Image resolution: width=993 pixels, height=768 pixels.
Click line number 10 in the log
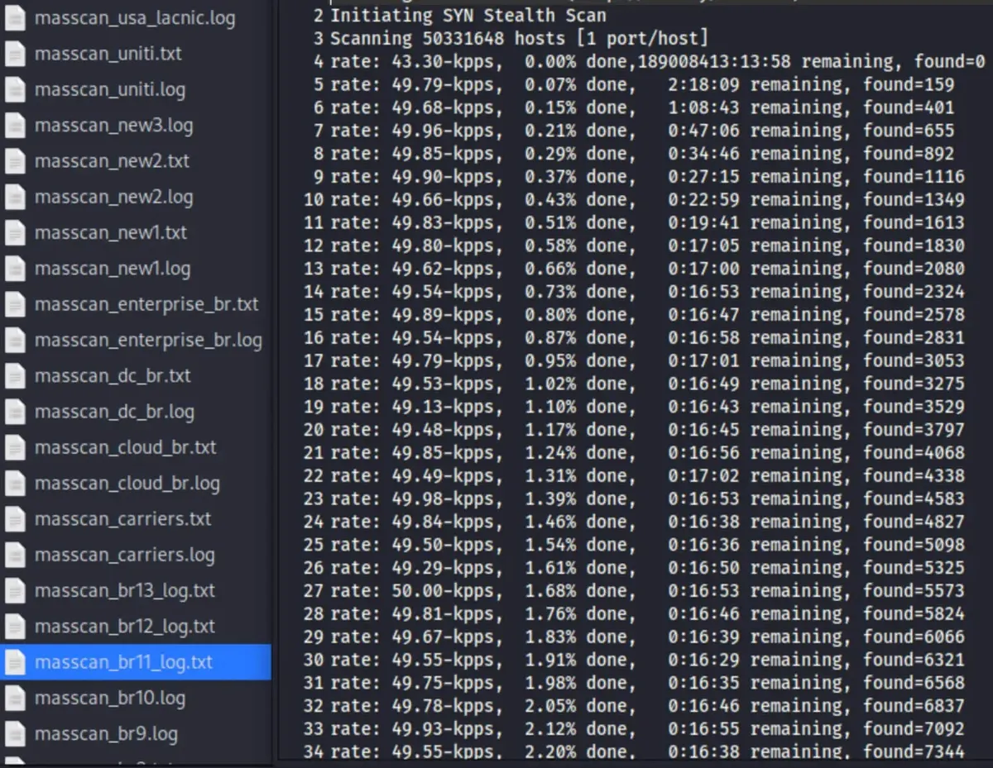tap(314, 199)
